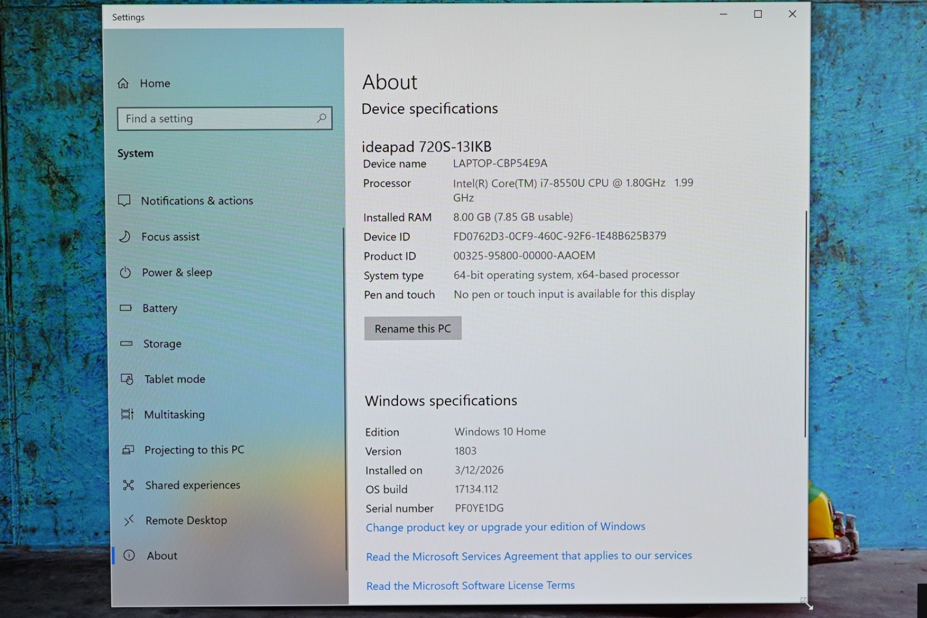Open Projecting to this PC page

point(194,450)
